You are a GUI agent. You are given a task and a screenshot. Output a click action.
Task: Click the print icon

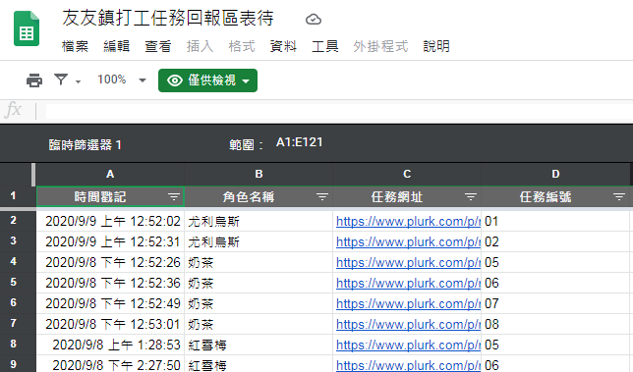[34, 80]
